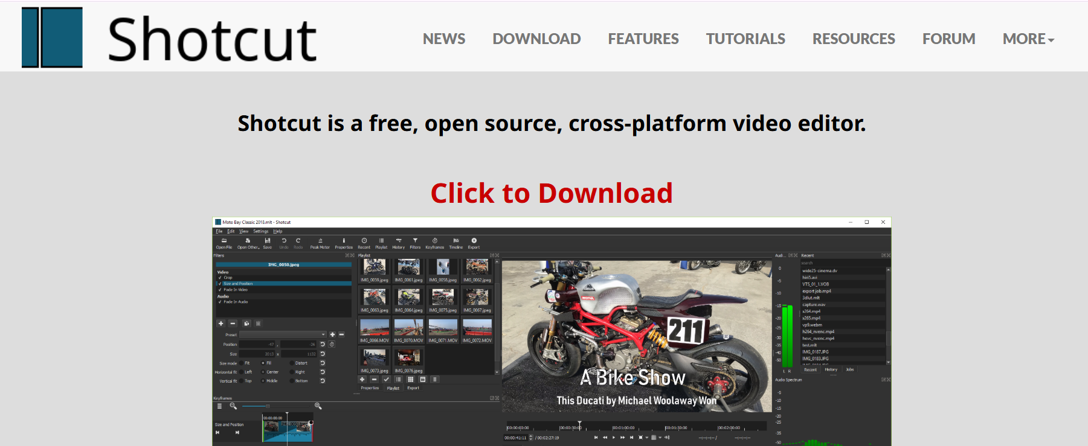Remove the selected filter with the minus icon
The image size is (1088, 446).
233,323
